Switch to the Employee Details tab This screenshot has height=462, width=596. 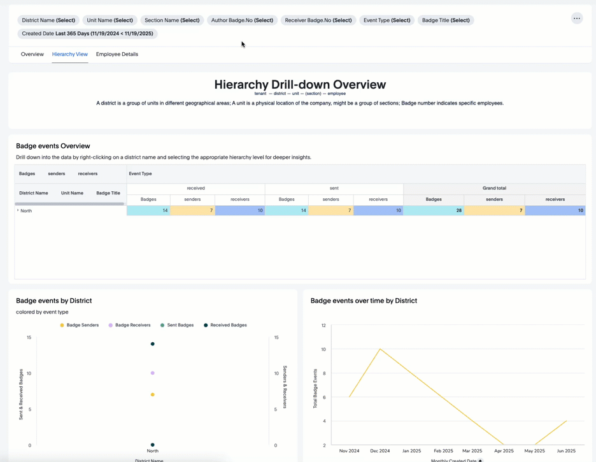(x=117, y=54)
